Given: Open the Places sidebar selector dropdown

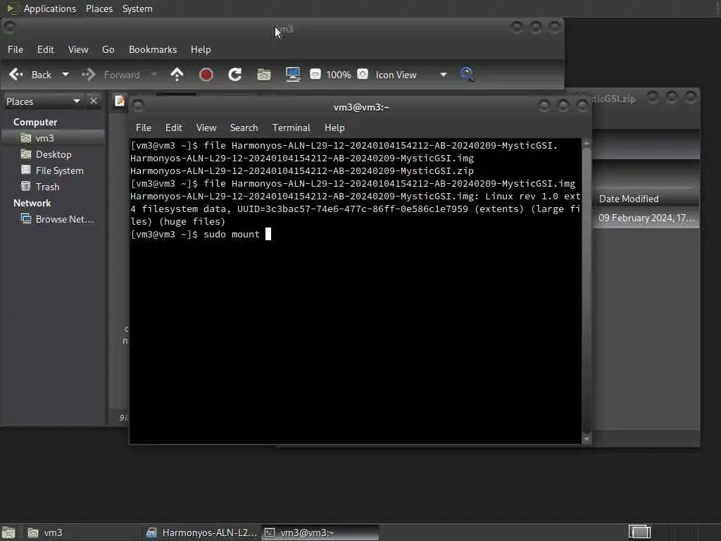Looking at the screenshot, I should [x=43, y=101].
